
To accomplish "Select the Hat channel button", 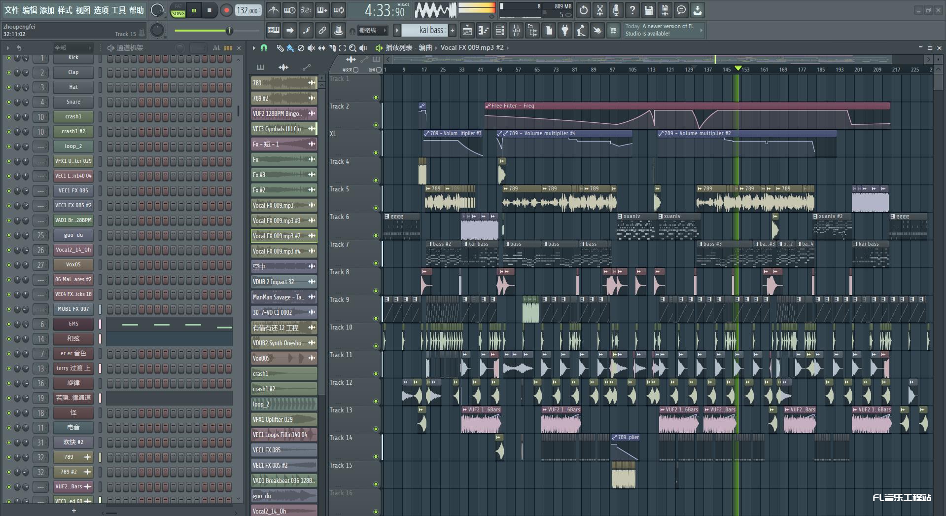I will [73, 87].
